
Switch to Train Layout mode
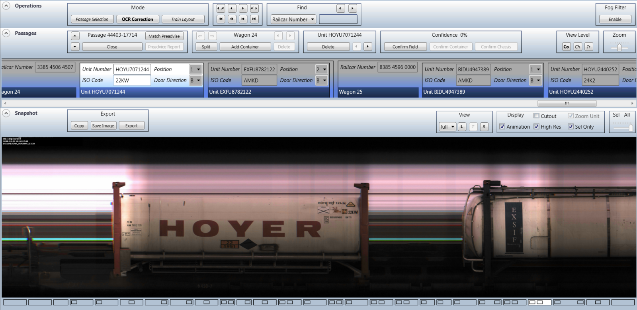183,19
